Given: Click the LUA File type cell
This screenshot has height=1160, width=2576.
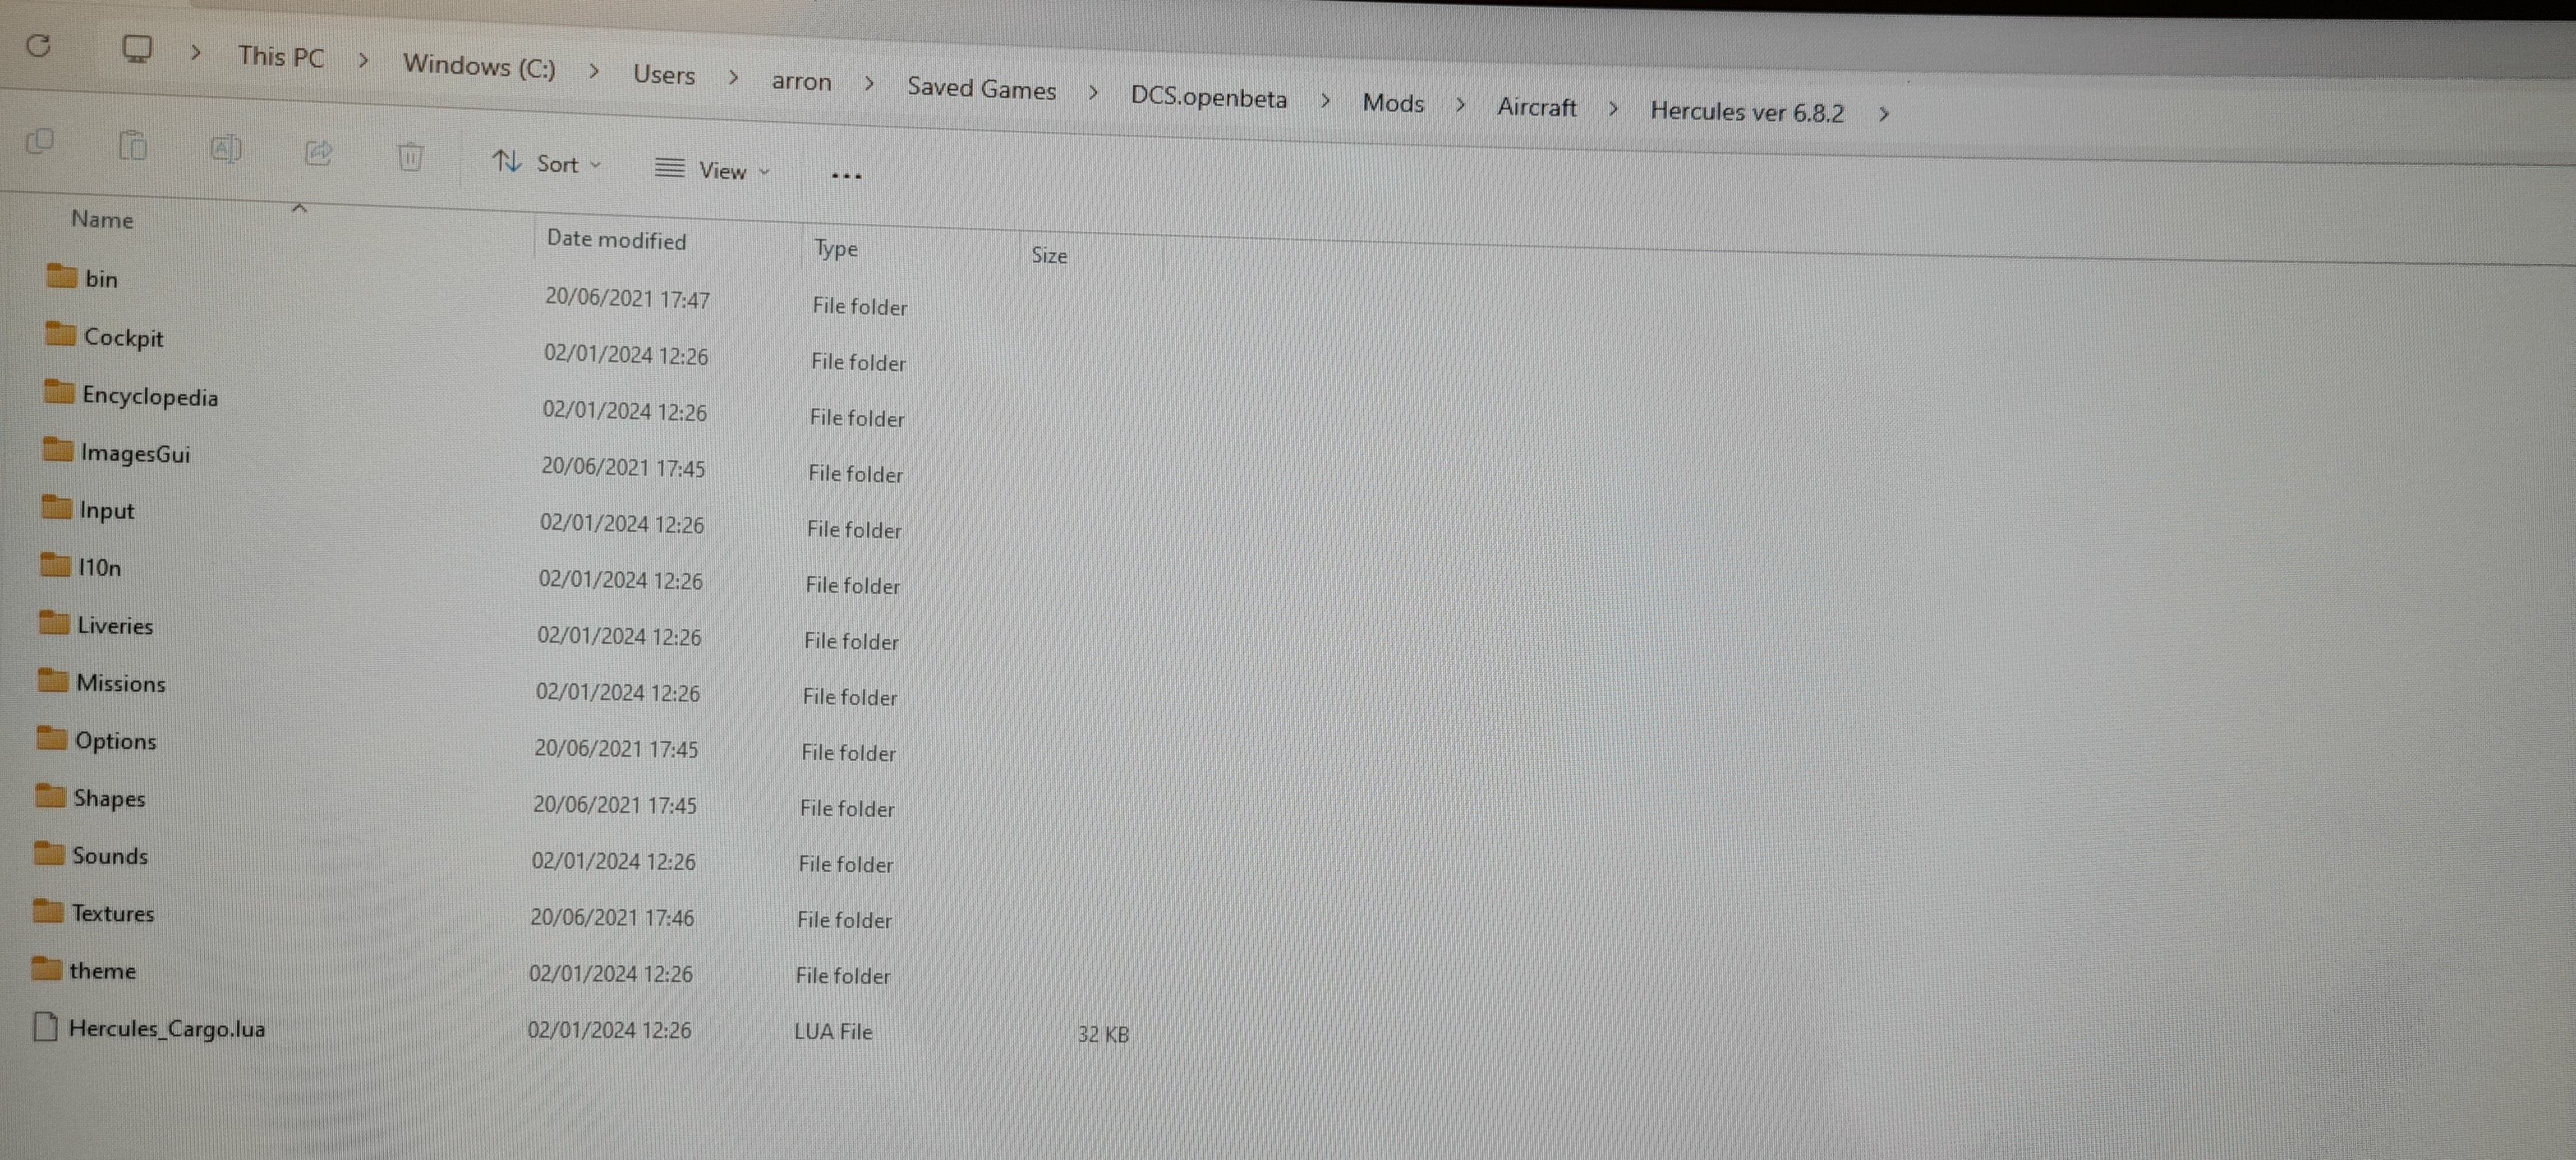Looking at the screenshot, I should tap(833, 1032).
